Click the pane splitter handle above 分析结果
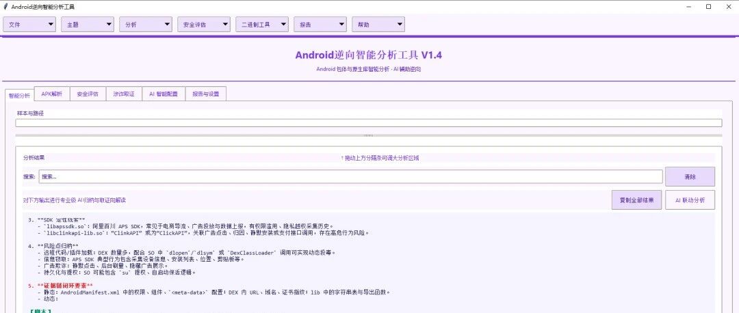Viewport: 739px width, 313px height. (x=369, y=135)
